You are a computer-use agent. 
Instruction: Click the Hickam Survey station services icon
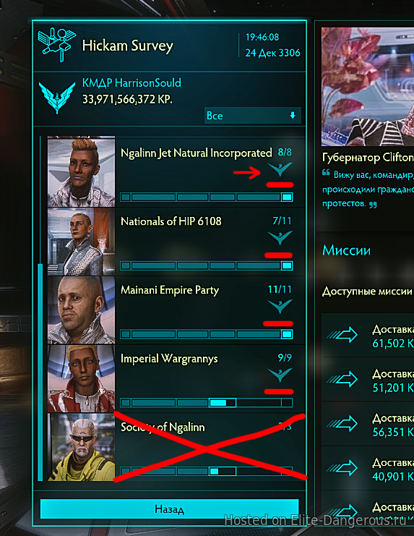[56, 45]
